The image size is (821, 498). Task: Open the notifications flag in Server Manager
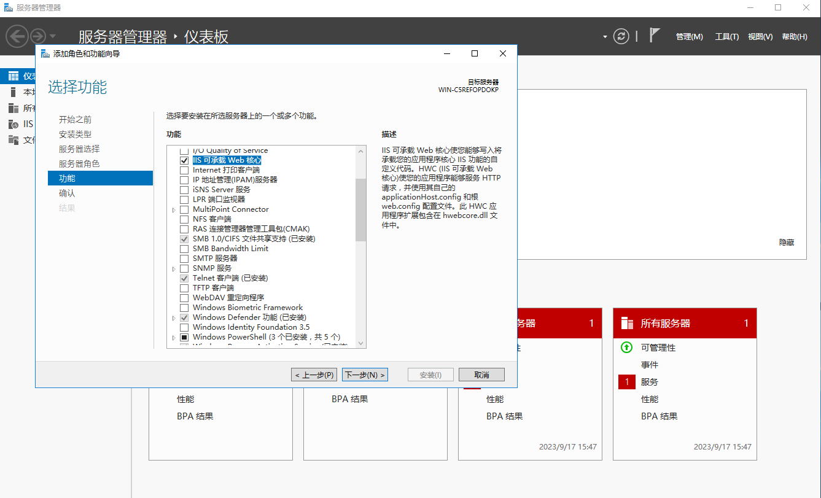655,36
